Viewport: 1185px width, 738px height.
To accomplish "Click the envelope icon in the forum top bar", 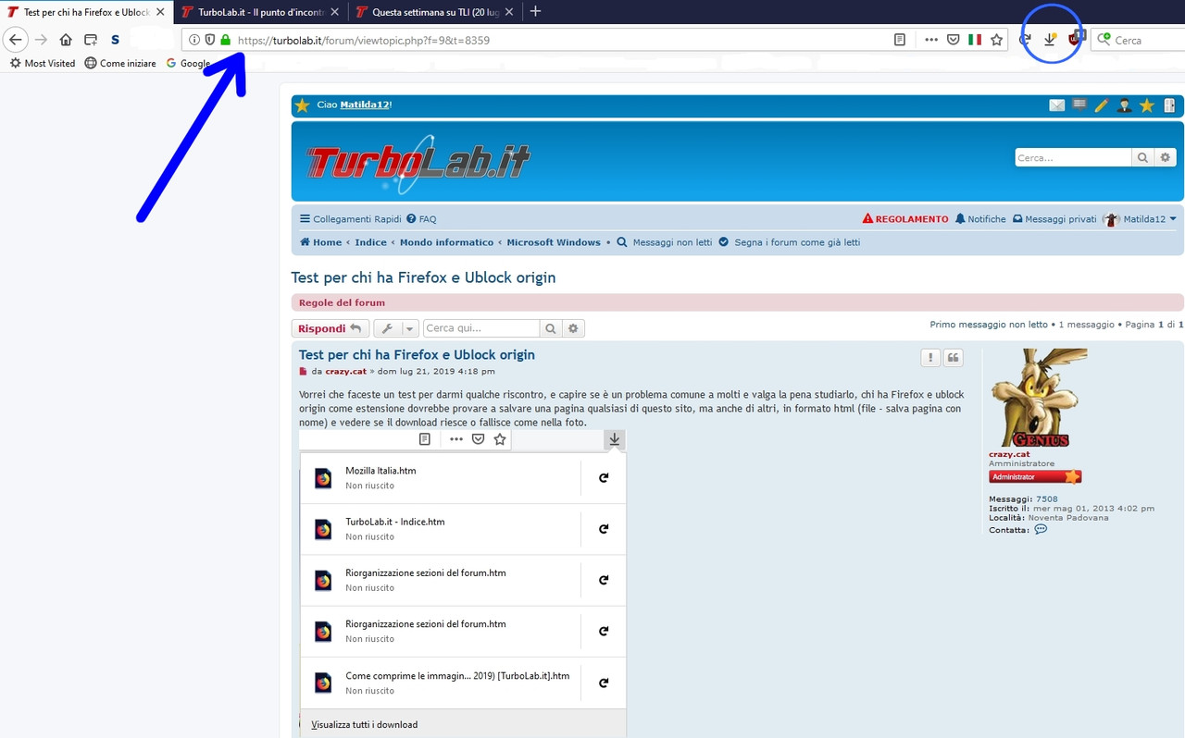I will pyautogui.click(x=1056, y=105).
